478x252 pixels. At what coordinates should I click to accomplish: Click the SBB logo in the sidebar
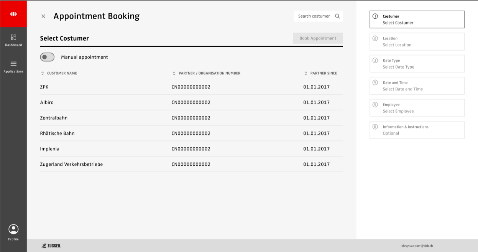(13, 14)
